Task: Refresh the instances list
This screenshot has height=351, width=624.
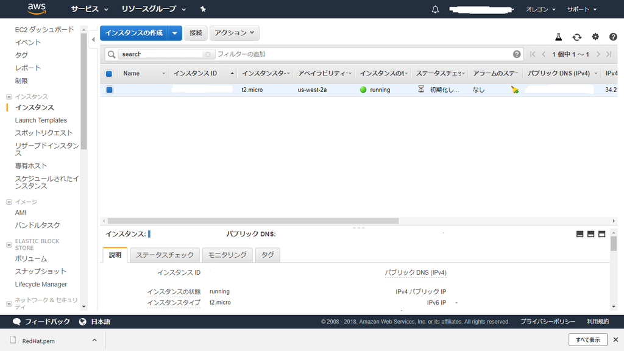Action: click(576, 37)
